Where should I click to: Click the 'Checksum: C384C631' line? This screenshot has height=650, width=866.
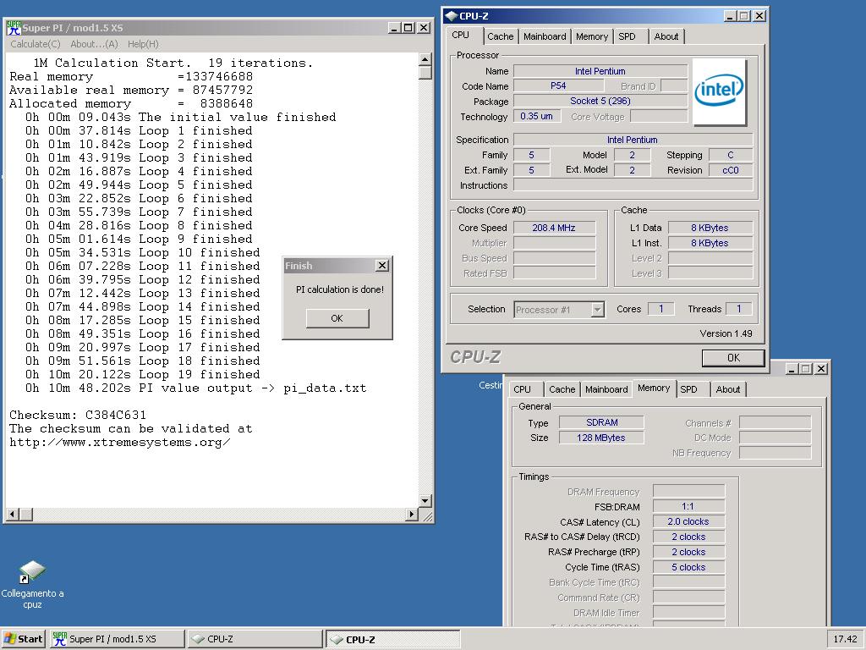(x=78, y=415)
